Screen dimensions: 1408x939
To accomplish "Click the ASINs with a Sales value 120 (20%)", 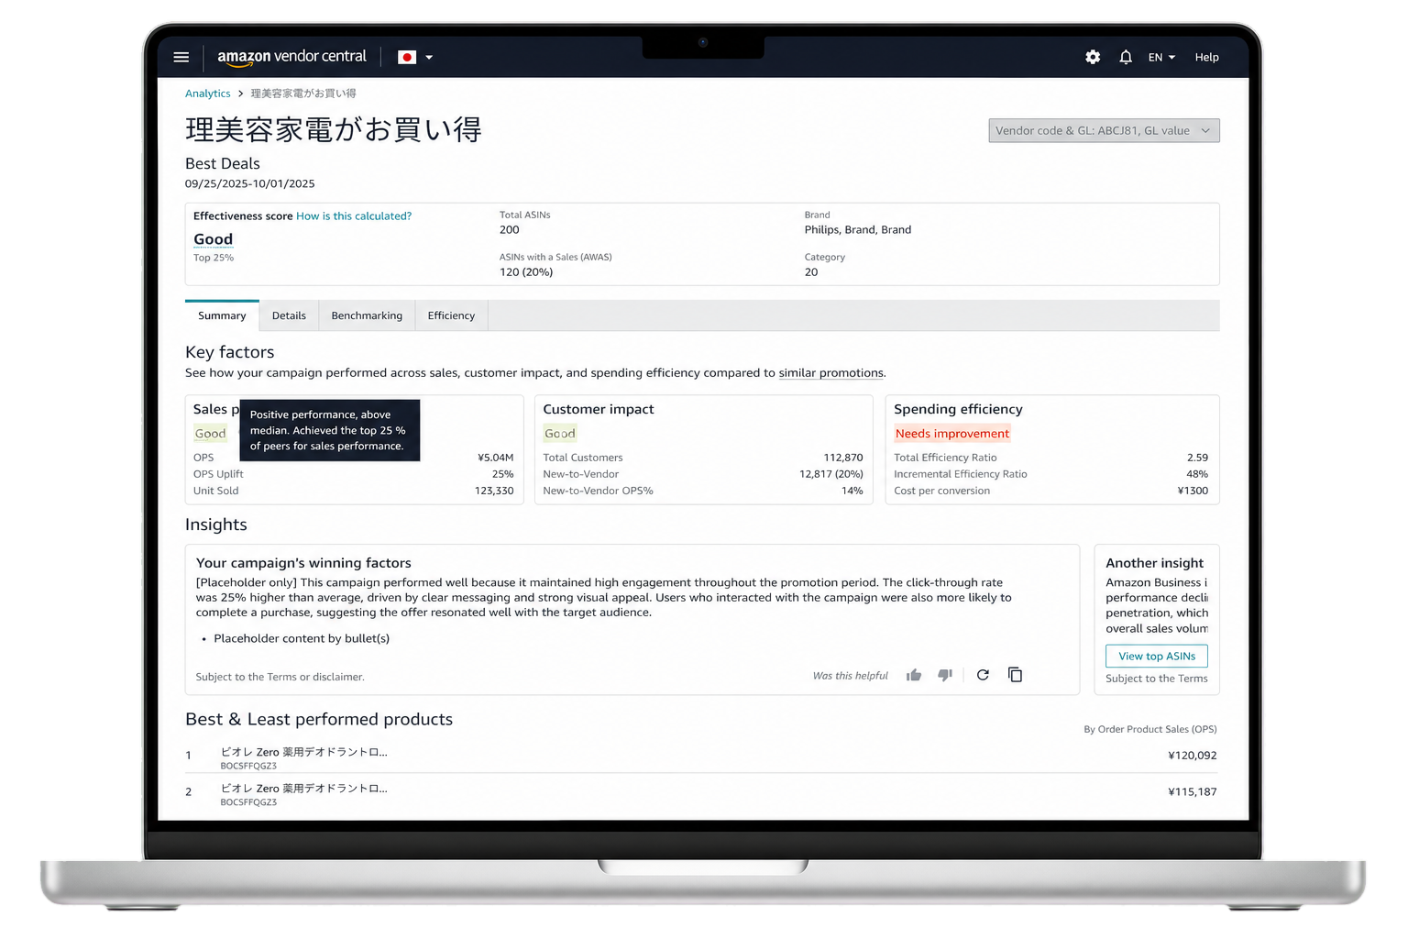I will coord(526,272).
